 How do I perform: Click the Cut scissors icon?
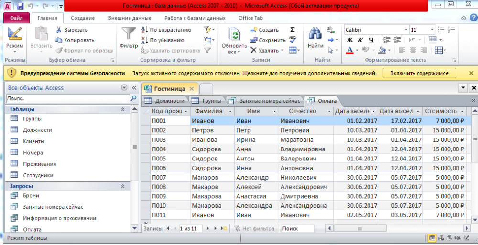[58, 30]
